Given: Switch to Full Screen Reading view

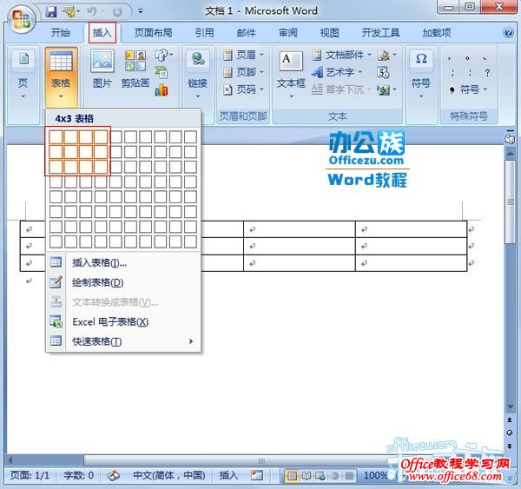Looking at the screenshot, I should pyautogui.click(x=306, y=476).
